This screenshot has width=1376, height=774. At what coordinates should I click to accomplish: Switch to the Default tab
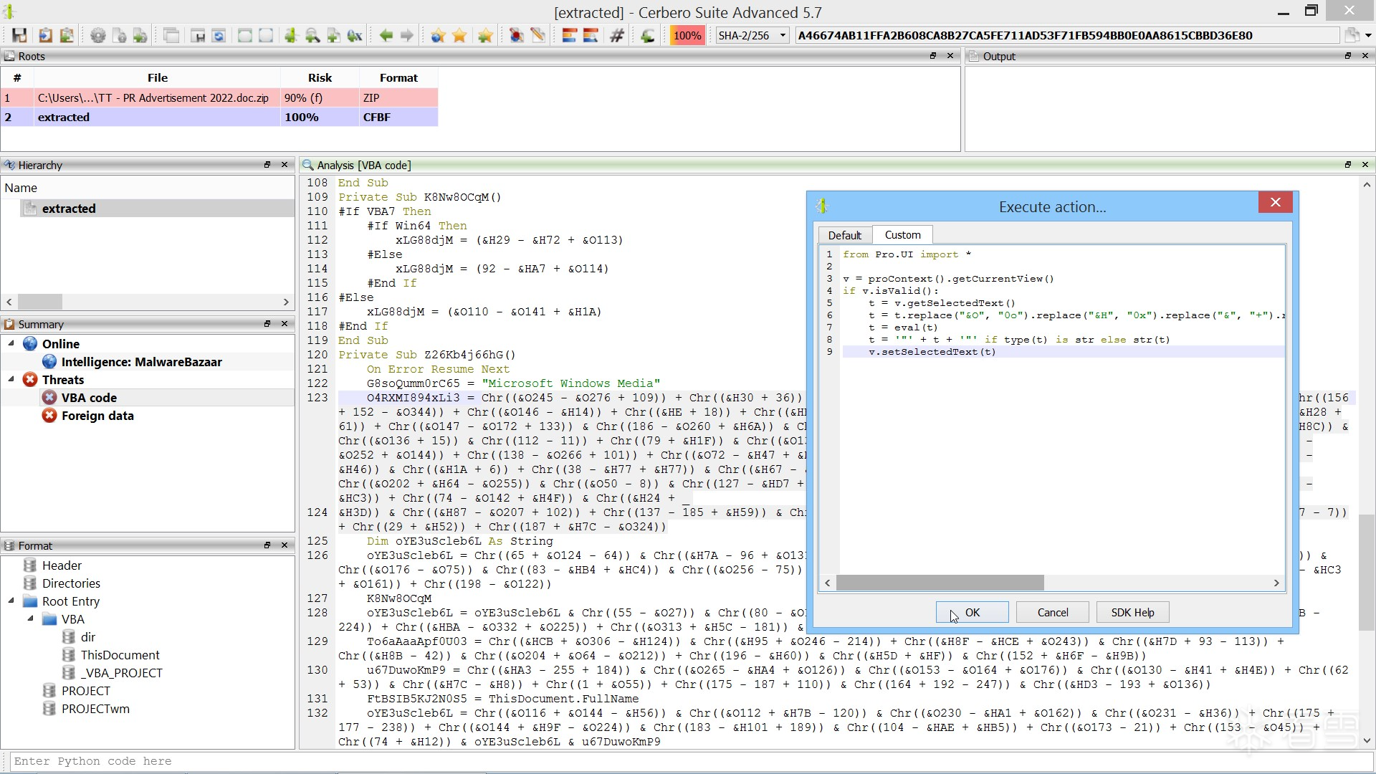click(844, 235)
